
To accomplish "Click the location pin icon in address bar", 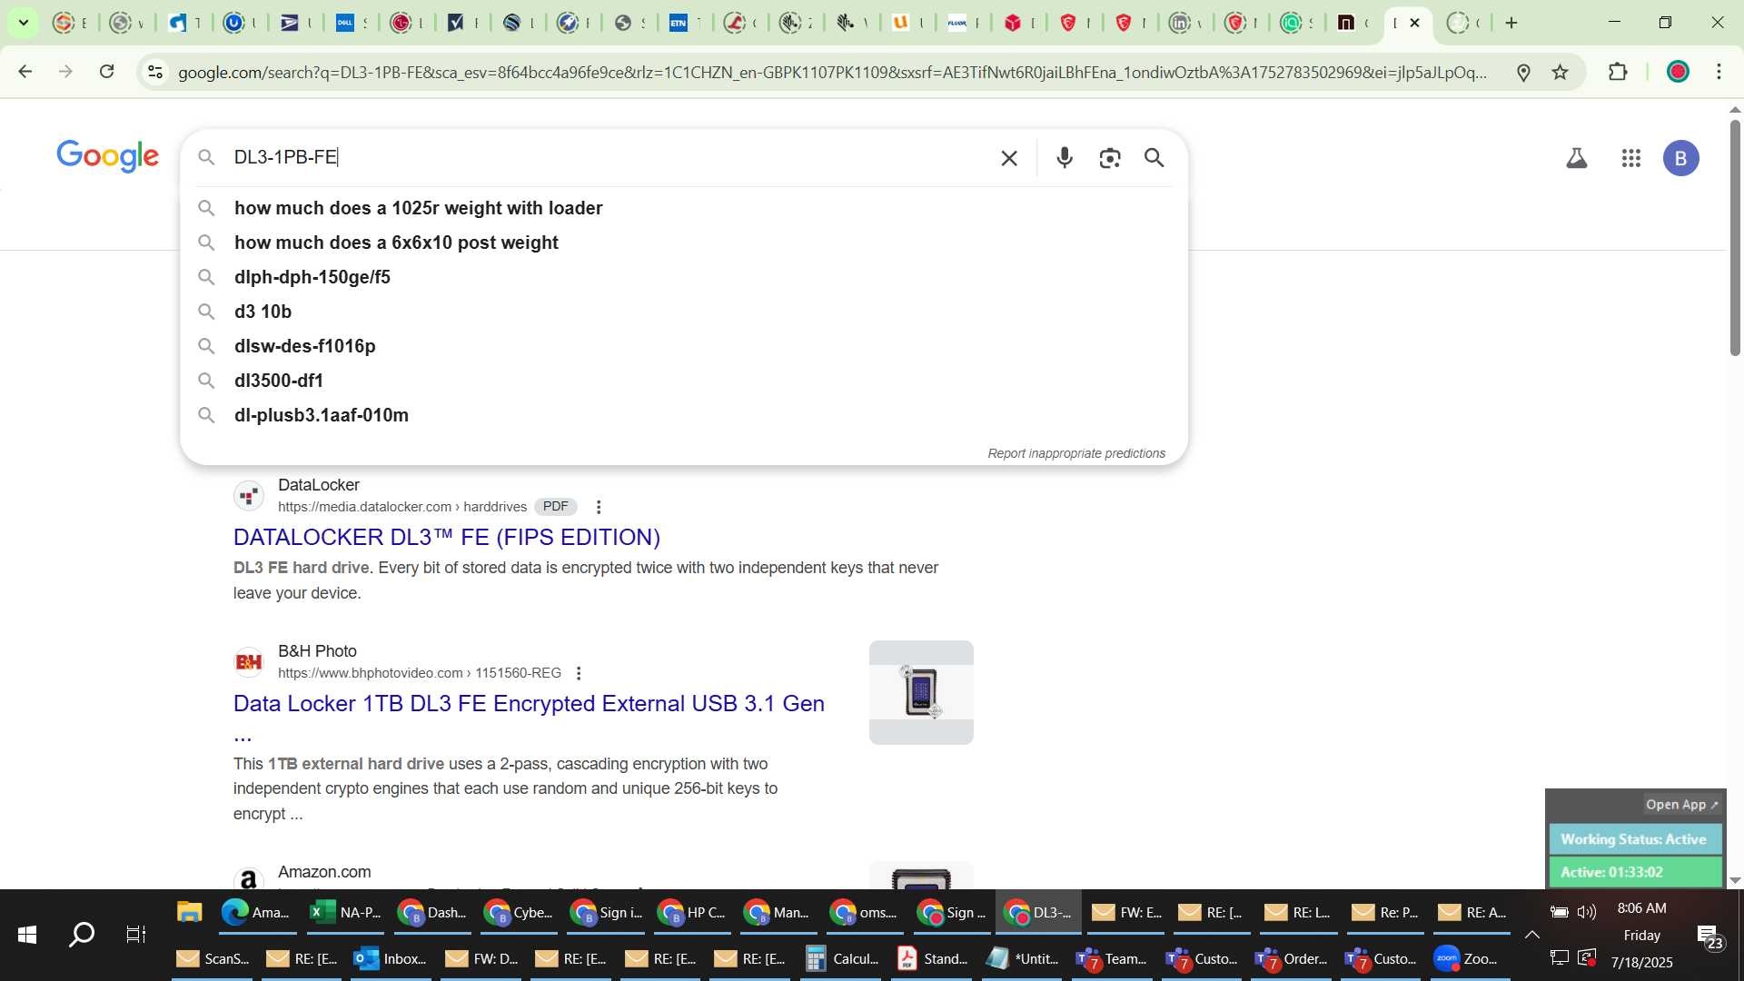I will pos(1523,72).
